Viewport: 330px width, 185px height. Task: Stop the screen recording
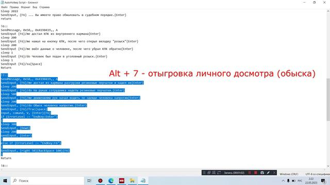tap(256, 173)
